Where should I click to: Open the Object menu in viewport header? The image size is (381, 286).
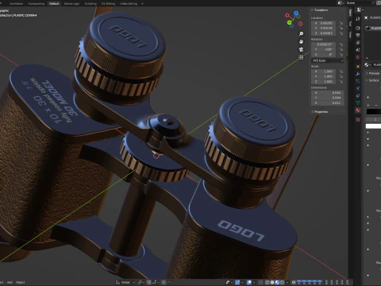pos(21,282)
